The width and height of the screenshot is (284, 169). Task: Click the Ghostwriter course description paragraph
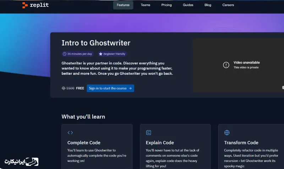pos(117,68)
